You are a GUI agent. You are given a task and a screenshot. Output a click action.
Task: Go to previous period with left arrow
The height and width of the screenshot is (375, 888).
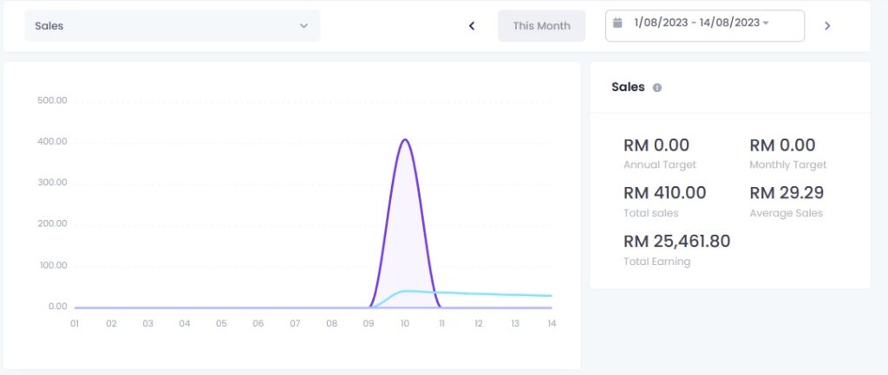[472, 26]
